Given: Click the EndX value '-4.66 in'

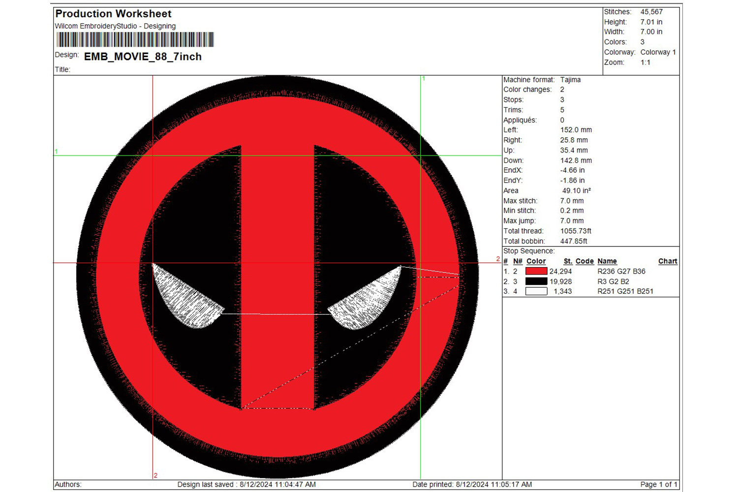Looking at the screenshot, I should pos(572,170).
